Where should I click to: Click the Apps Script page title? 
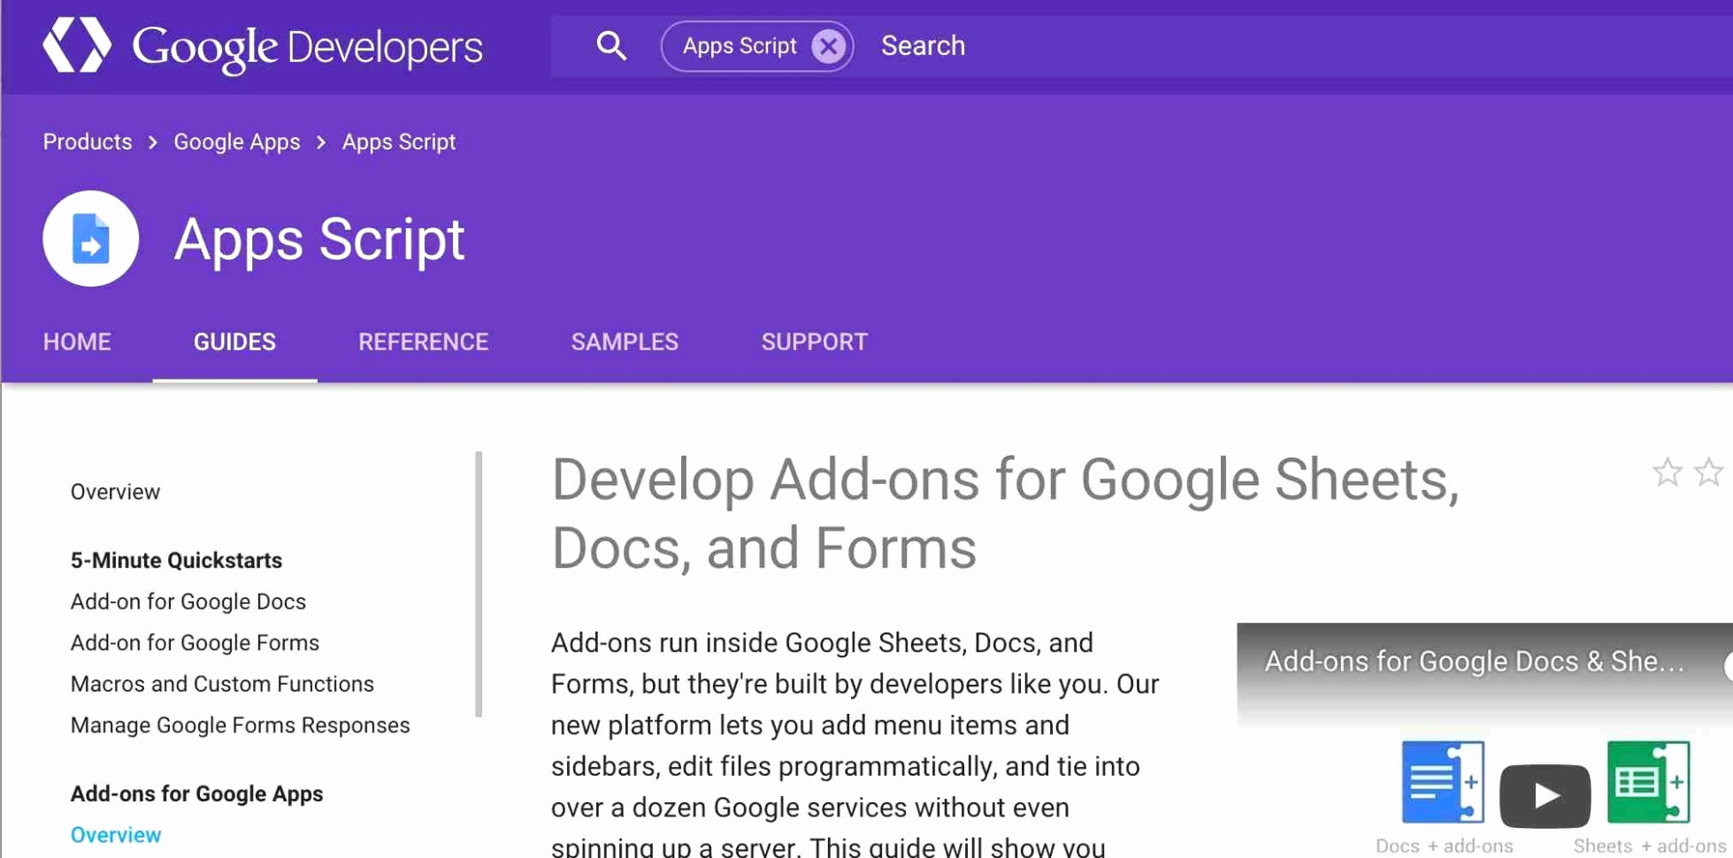[319, 240]
